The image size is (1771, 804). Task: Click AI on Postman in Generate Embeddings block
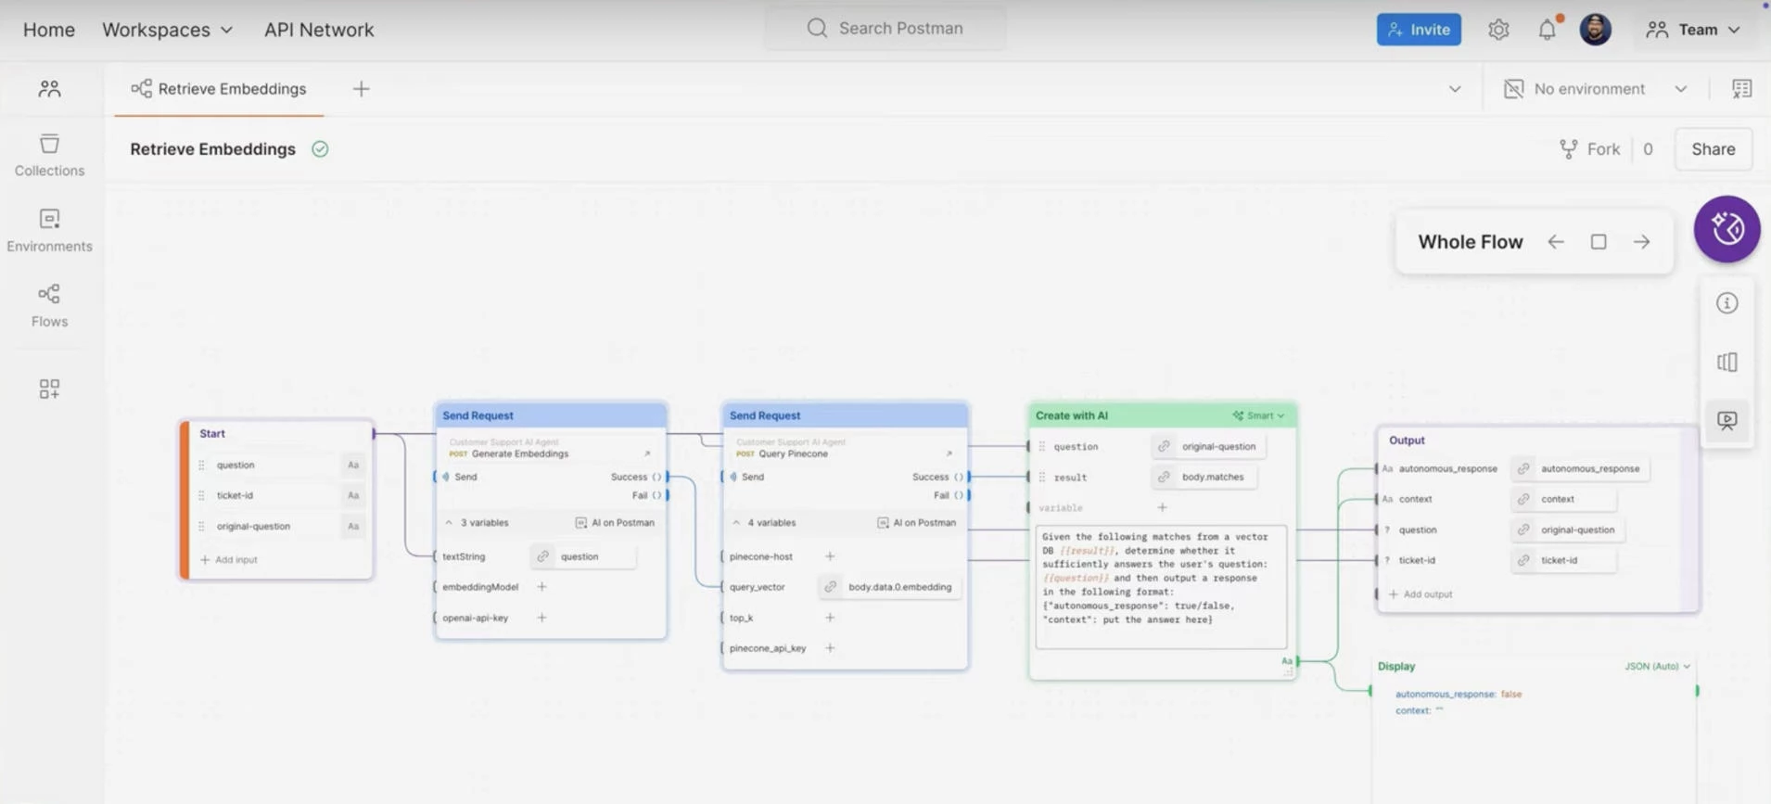615,523
